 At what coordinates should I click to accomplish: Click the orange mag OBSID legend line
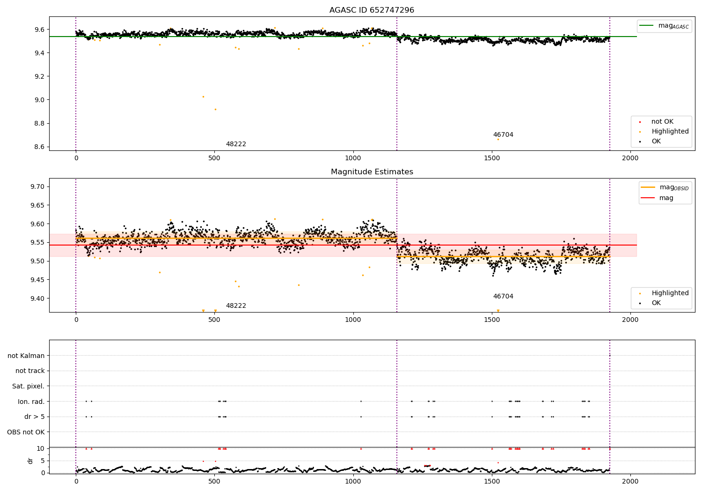click(x=648, y=187)
